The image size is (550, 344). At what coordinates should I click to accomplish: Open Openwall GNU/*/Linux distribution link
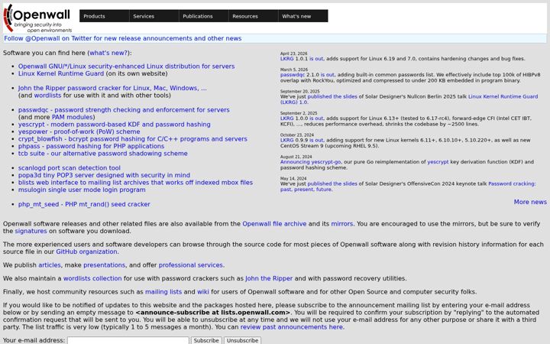click(x=126, y=67)
